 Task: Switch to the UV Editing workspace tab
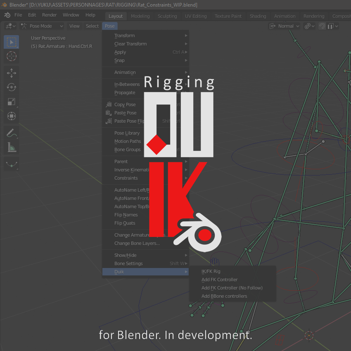coord(196,16)
